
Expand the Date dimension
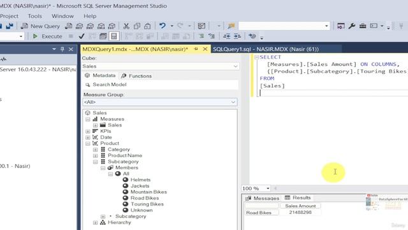point(88,137)
